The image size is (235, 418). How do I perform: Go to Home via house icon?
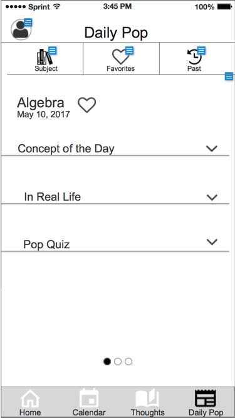point(30,399)
